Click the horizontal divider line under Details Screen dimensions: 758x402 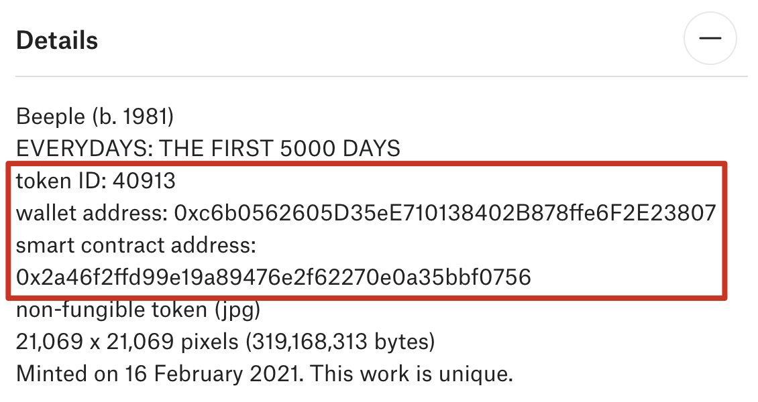click(x=381, y=76)
